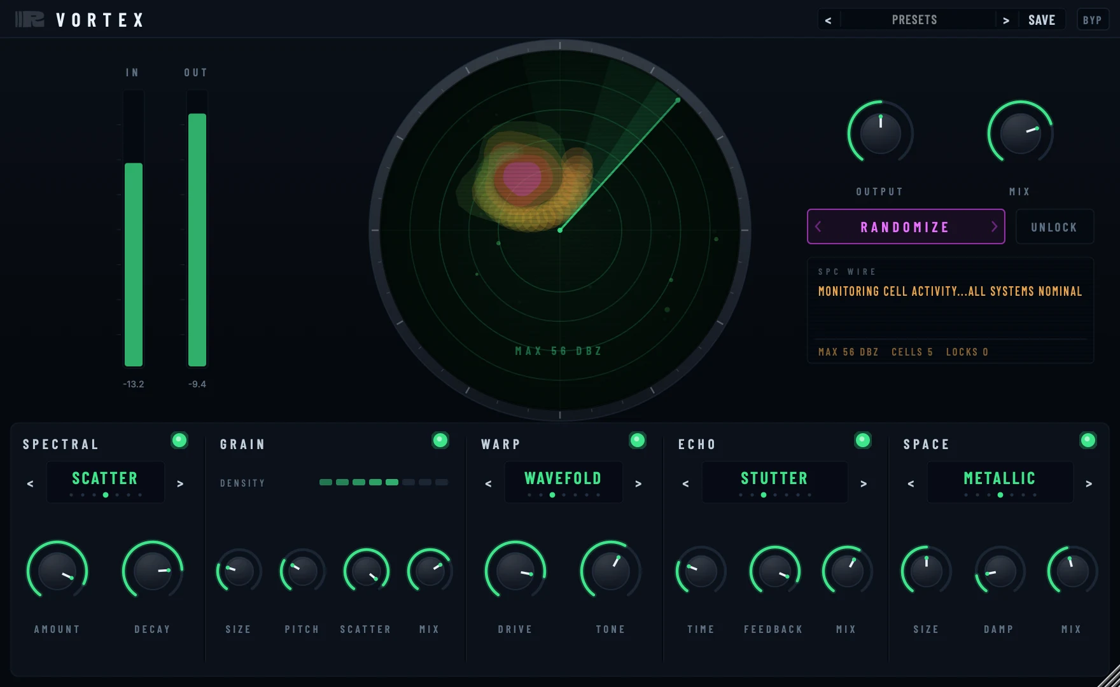Click the UNLOCK button

click(x=1054, y=226)
